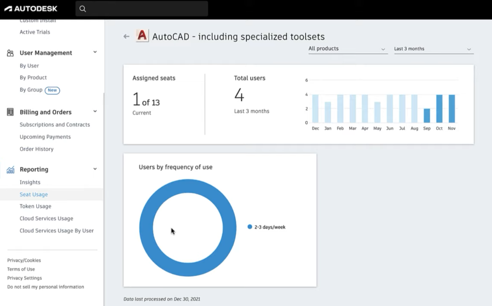The image size is (492, 306).
Task: Click the Reporting chart icon
Action: coord(10,169)
